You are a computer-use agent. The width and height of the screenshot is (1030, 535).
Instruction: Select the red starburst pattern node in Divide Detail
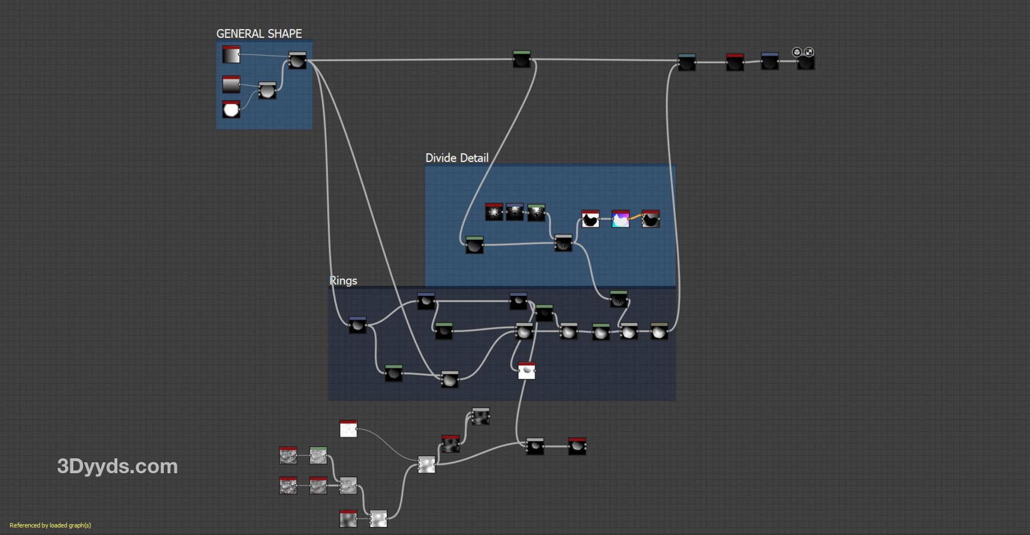[494, 212]
